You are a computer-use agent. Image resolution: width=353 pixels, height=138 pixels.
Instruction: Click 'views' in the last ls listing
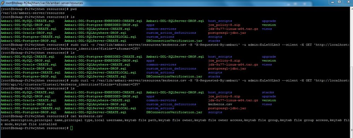[x=267, y=105]
